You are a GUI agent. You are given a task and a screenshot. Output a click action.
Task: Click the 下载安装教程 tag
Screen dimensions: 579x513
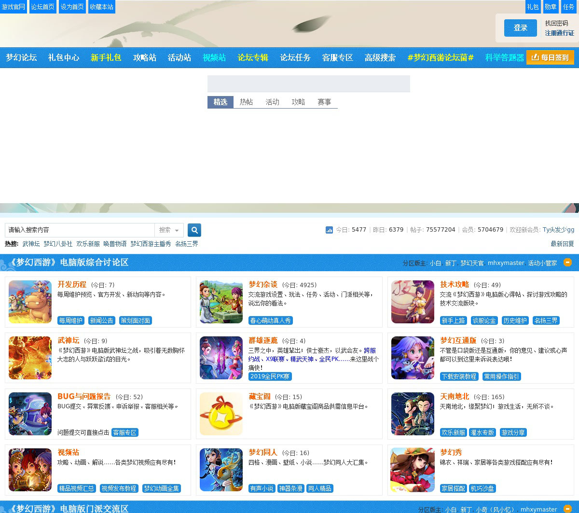(459, 376)
